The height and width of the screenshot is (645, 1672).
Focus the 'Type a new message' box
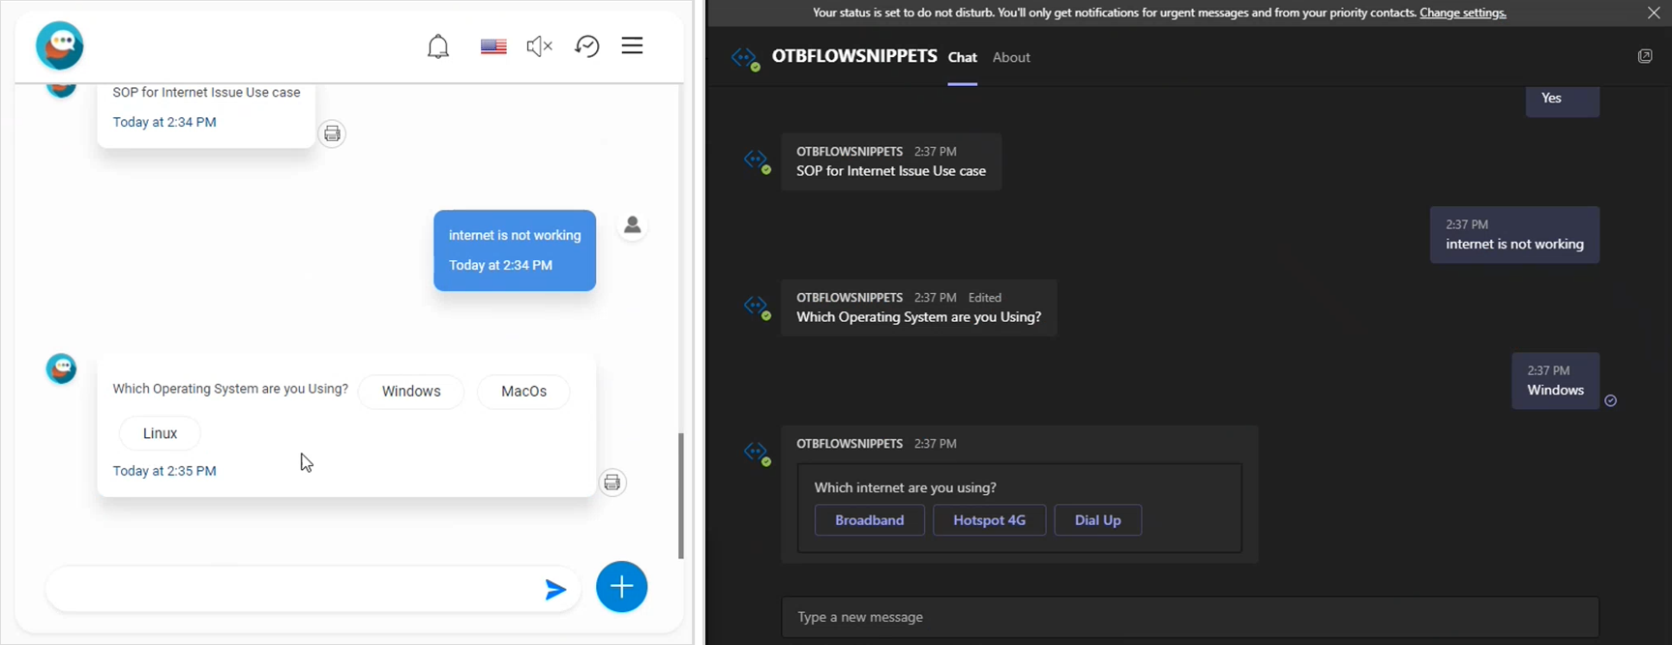pyautogui.click(x=1190, y=617)
